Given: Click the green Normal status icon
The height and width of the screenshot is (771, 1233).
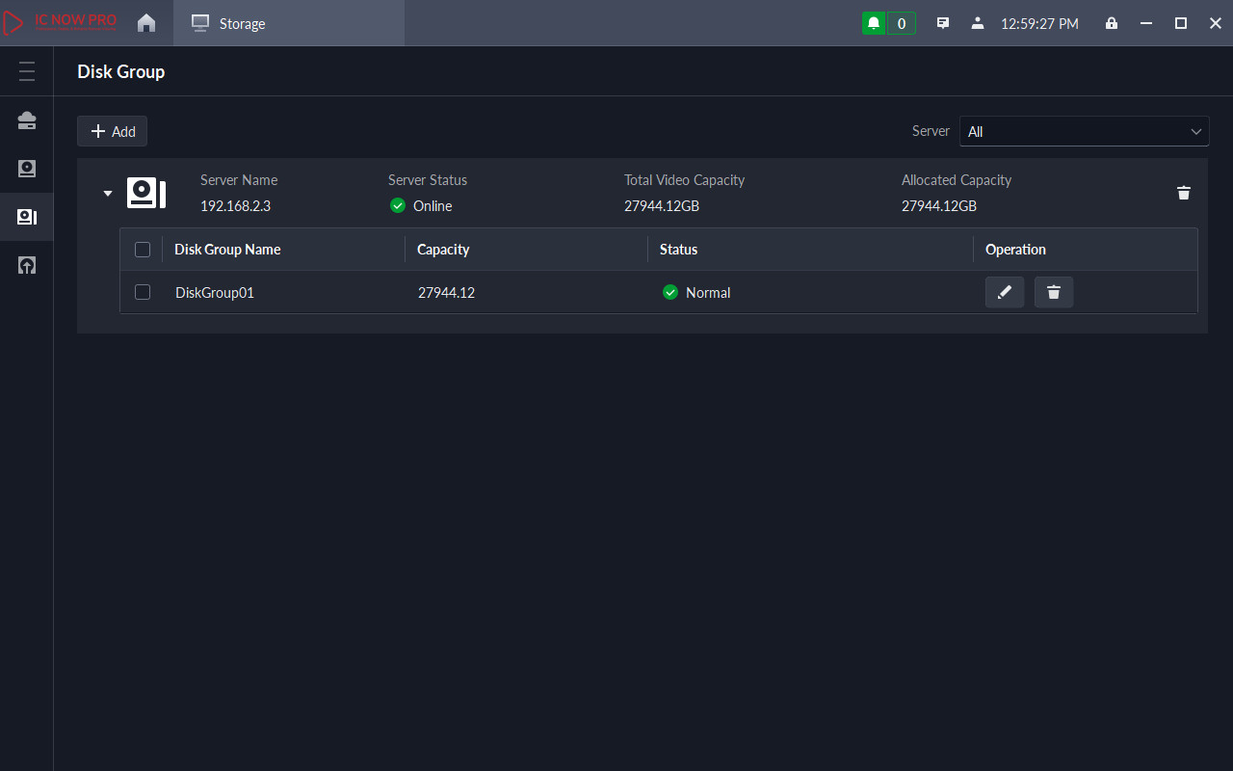Looking at the screenshot, I should point(670,292).
